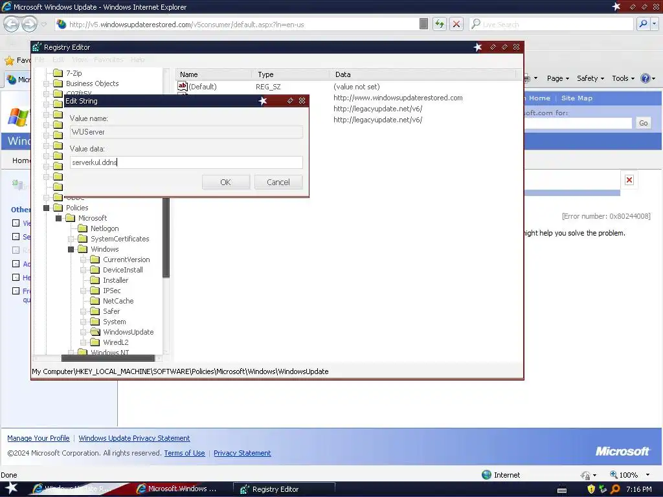The width and height of the screenshot is (663, 497).
Task: Select the SystemCertificates folder icon
Action: (x=83, y=239)
